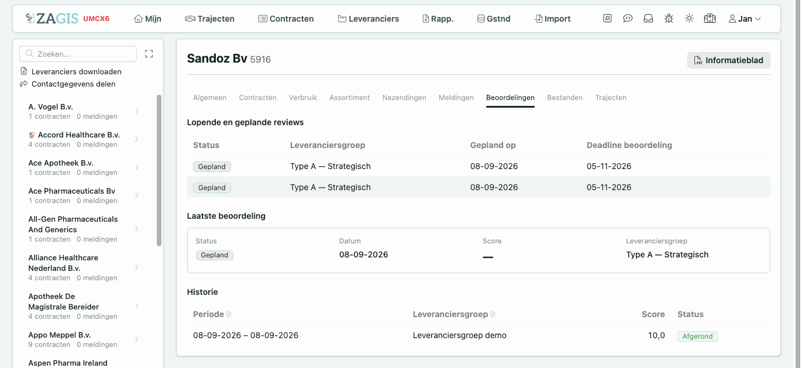Viewport: 802px width, 368px height.
Task: Click the Sandoz Bv heading
Action: pyautogui.click(x=217, y=59)
